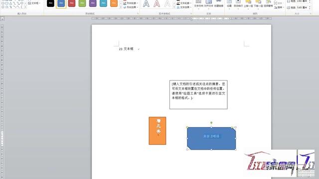
Task: Open the 旋转 rotate dropdown
Action: pos(279,7)
